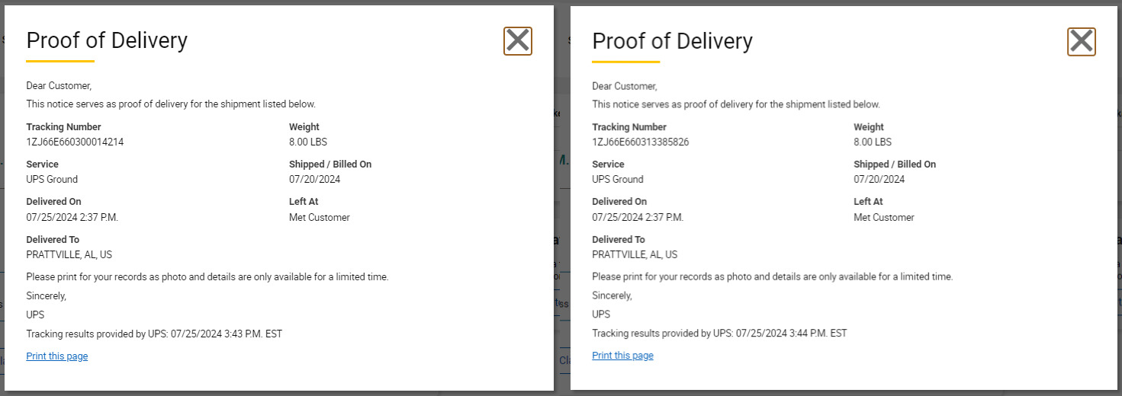The image size is (1122, 396).
Task: Select tracking number 1ZJ66E660313385826 text
Action: [641, 142]
